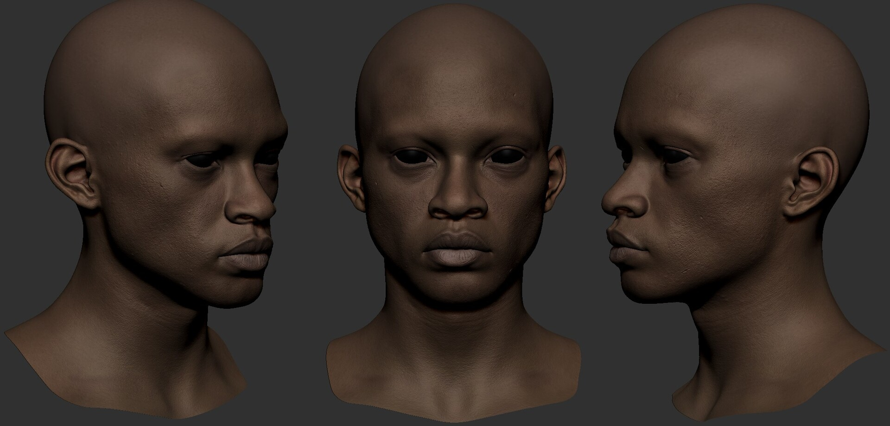890x426 pixels.
Task: Click the front-facing head's lips
Action: 456,250
